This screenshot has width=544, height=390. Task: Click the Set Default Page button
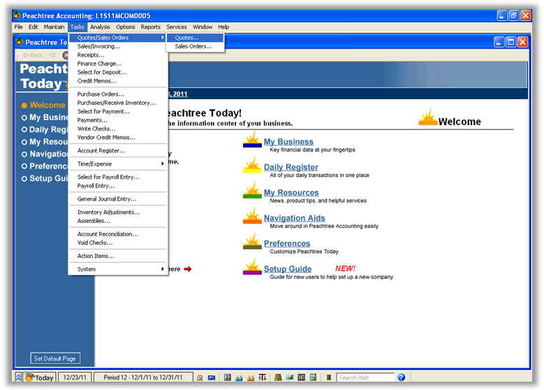pos(54,359)
